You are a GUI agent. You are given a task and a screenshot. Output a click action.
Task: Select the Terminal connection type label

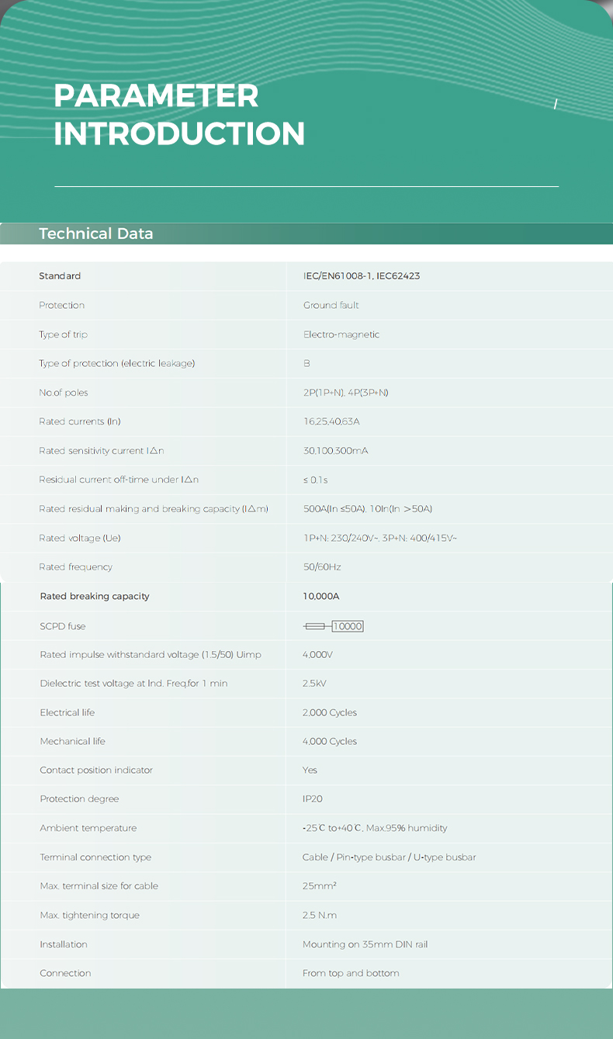(95, 857)
